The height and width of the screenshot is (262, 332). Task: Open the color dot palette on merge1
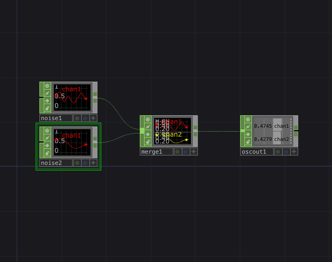pos(177,151)
